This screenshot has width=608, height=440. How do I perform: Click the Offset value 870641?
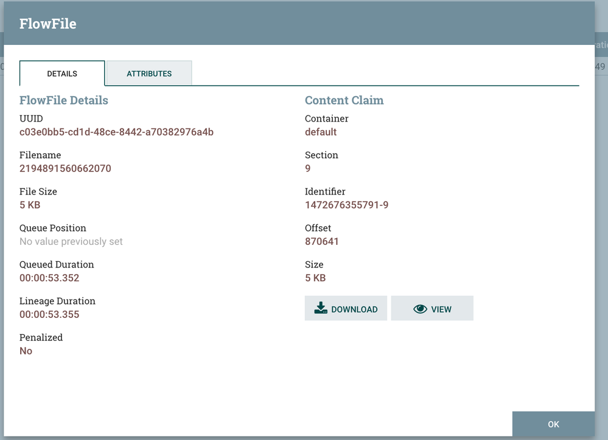tap(322, 241)
